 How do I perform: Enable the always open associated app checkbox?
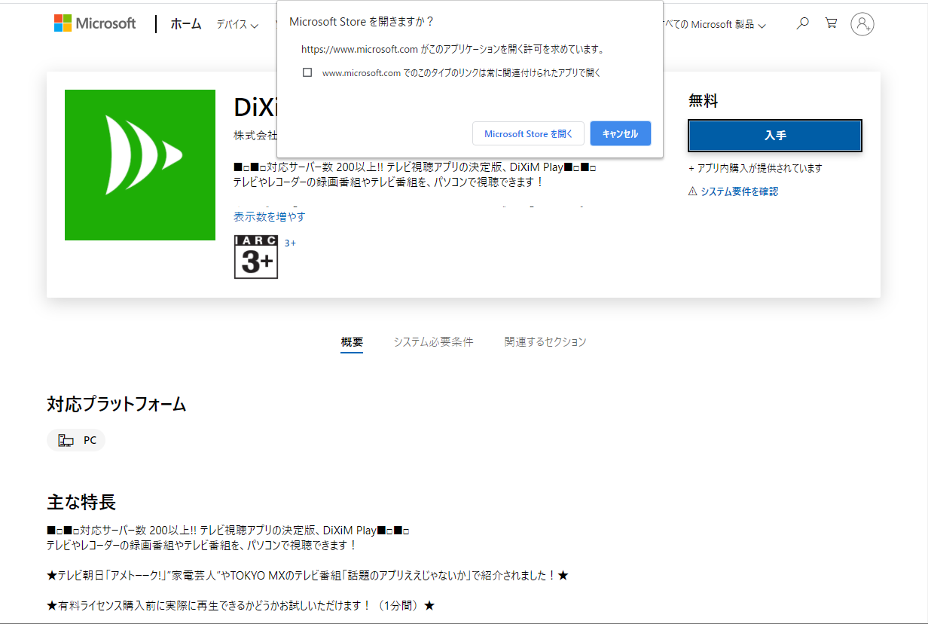pos(307,73)
